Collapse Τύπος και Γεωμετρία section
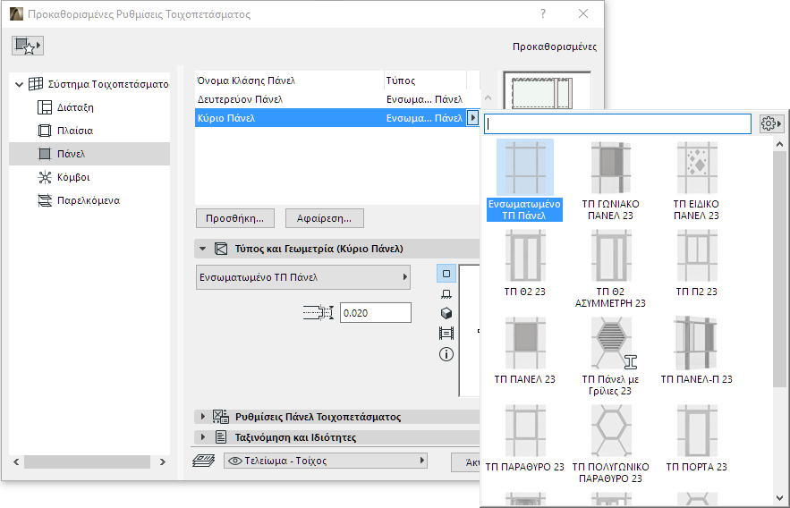This screenshot has width=790, height=508. click(x=202, y=249)
